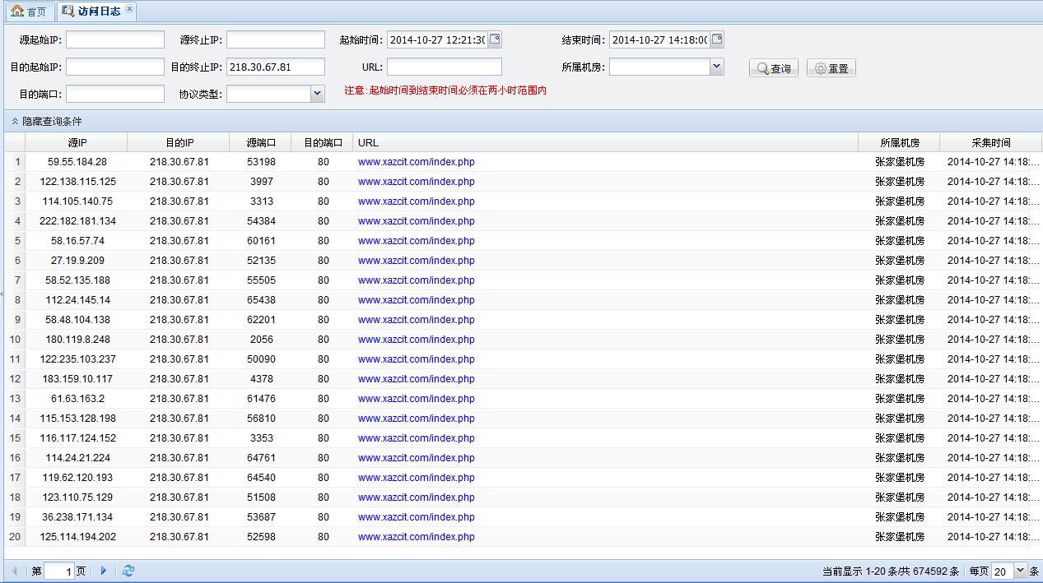Click the URL filter input field
This screenshot has width=1043, height=583.
coord(445,67)
